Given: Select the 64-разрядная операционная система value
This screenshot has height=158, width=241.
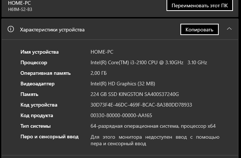Looking at the screenshot, I should pos(153,126).
